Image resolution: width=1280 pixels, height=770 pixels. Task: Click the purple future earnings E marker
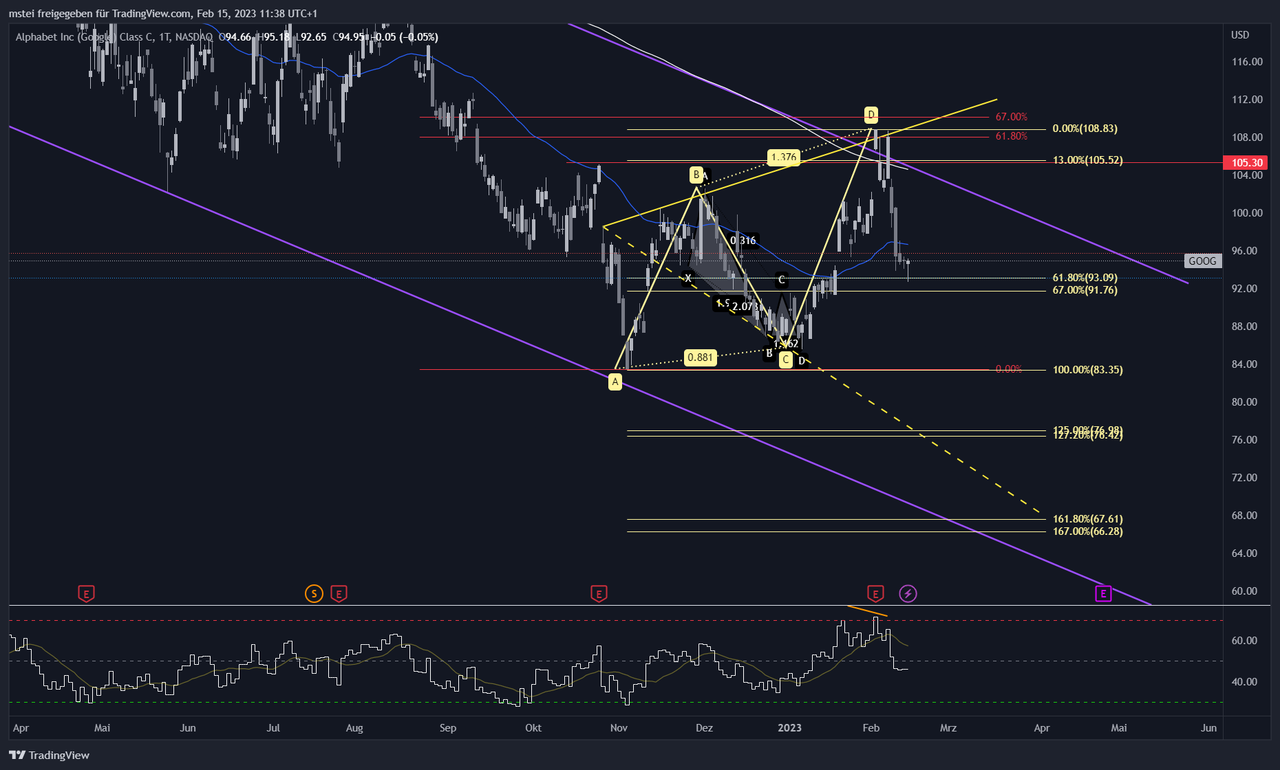tap(1103, 593)
